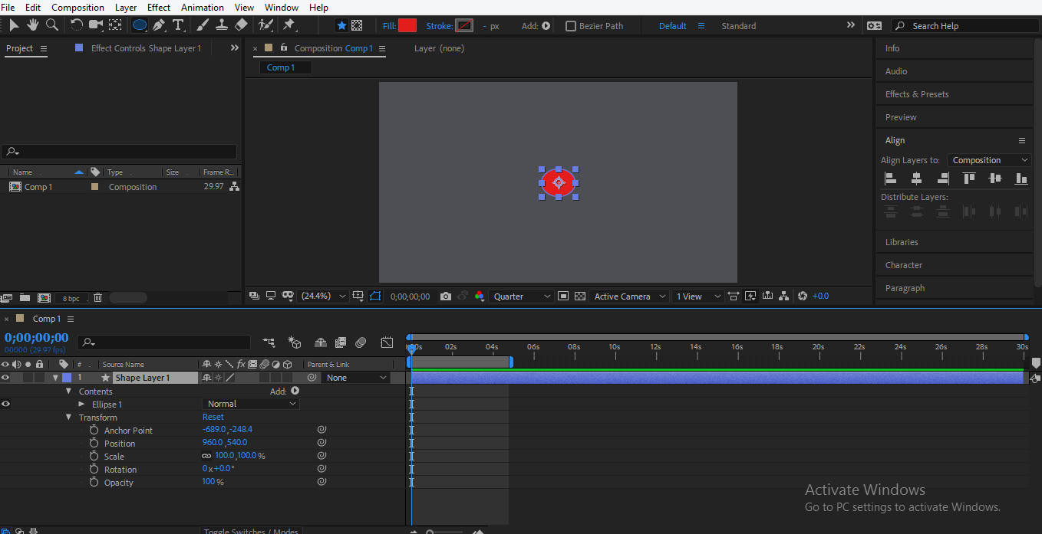Click Reset next to Transform
Screen dimensions: 1042x534
point(213,417)
